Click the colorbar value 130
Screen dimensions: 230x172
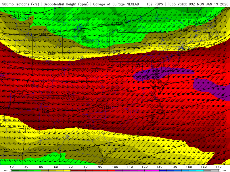click(159, 167)
